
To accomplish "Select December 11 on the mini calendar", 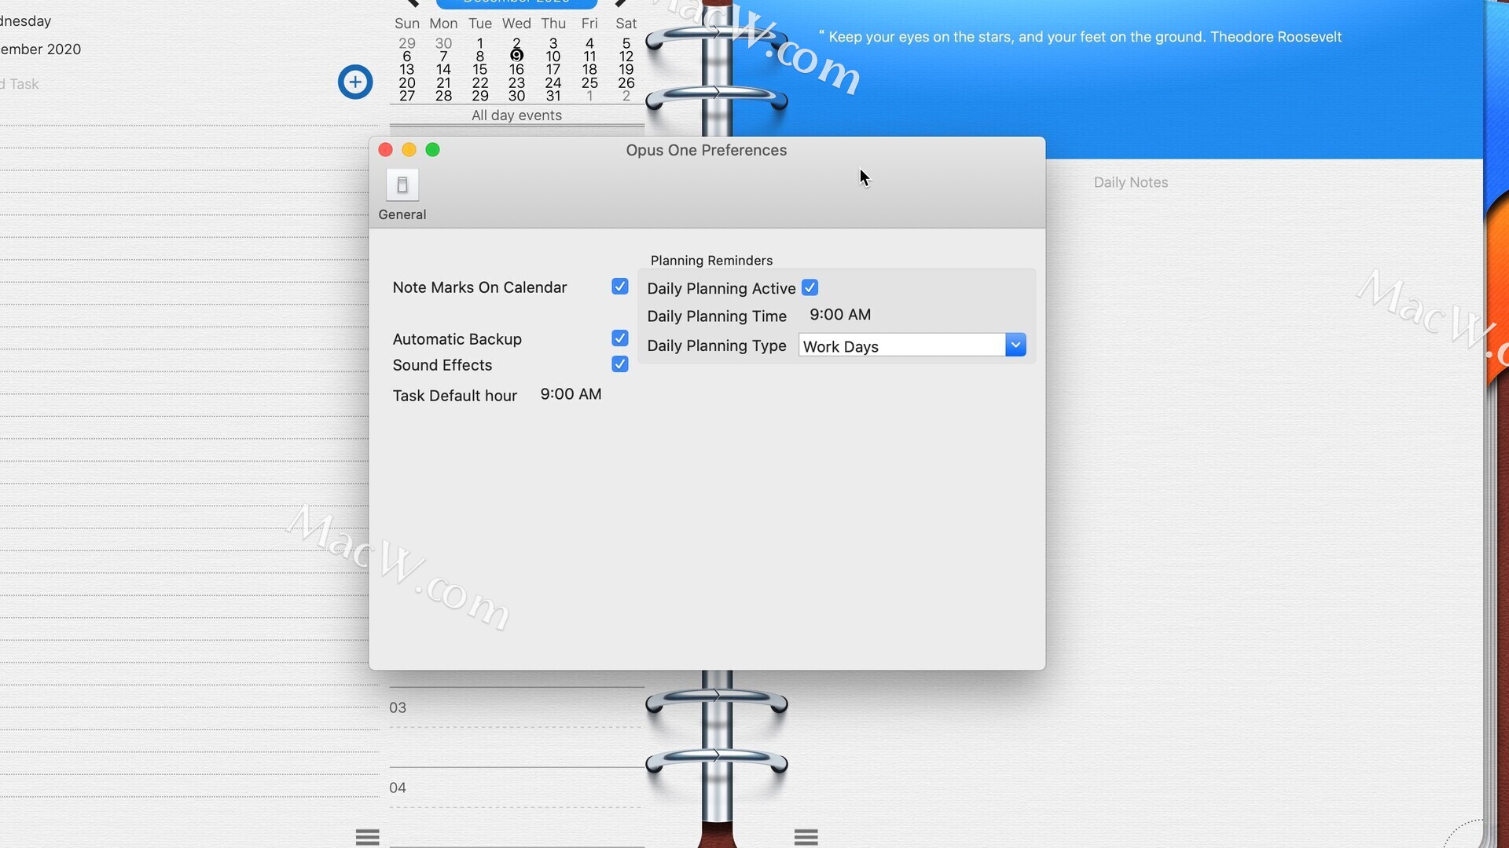I will (x=589, y=56).
